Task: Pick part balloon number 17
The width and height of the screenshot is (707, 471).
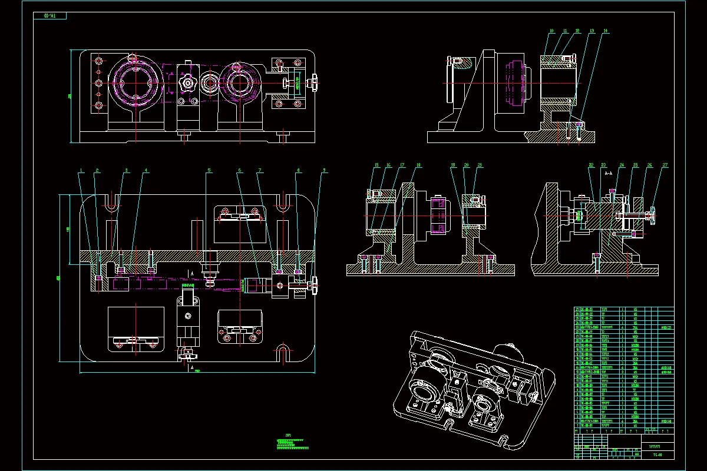Action: coord(402,165)
